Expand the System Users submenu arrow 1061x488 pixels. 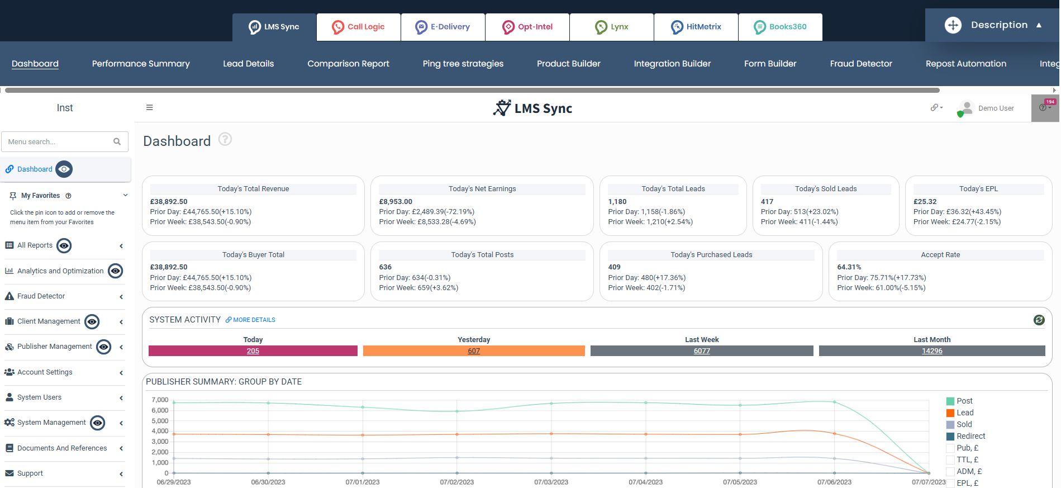pyautogui.click(x=121, y=398)
